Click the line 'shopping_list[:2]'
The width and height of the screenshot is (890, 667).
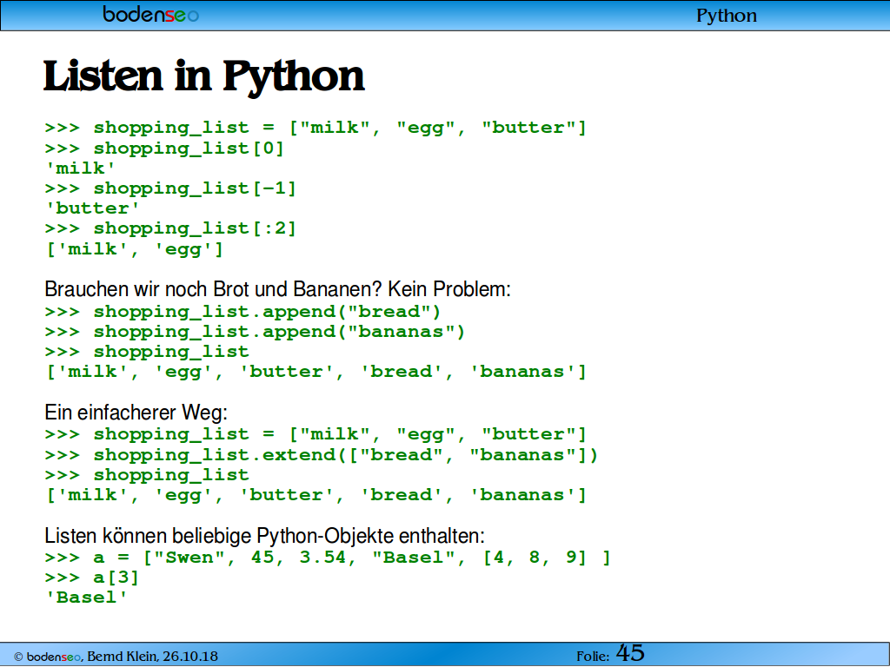(171, 228)
